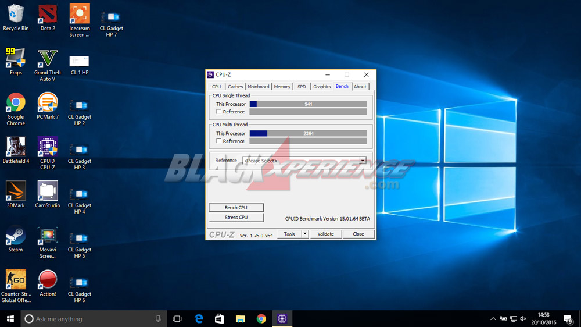Enable the Multi Thread Reference checkbox
This screenshot has width=581, height=327.
[x=218, y=141]
